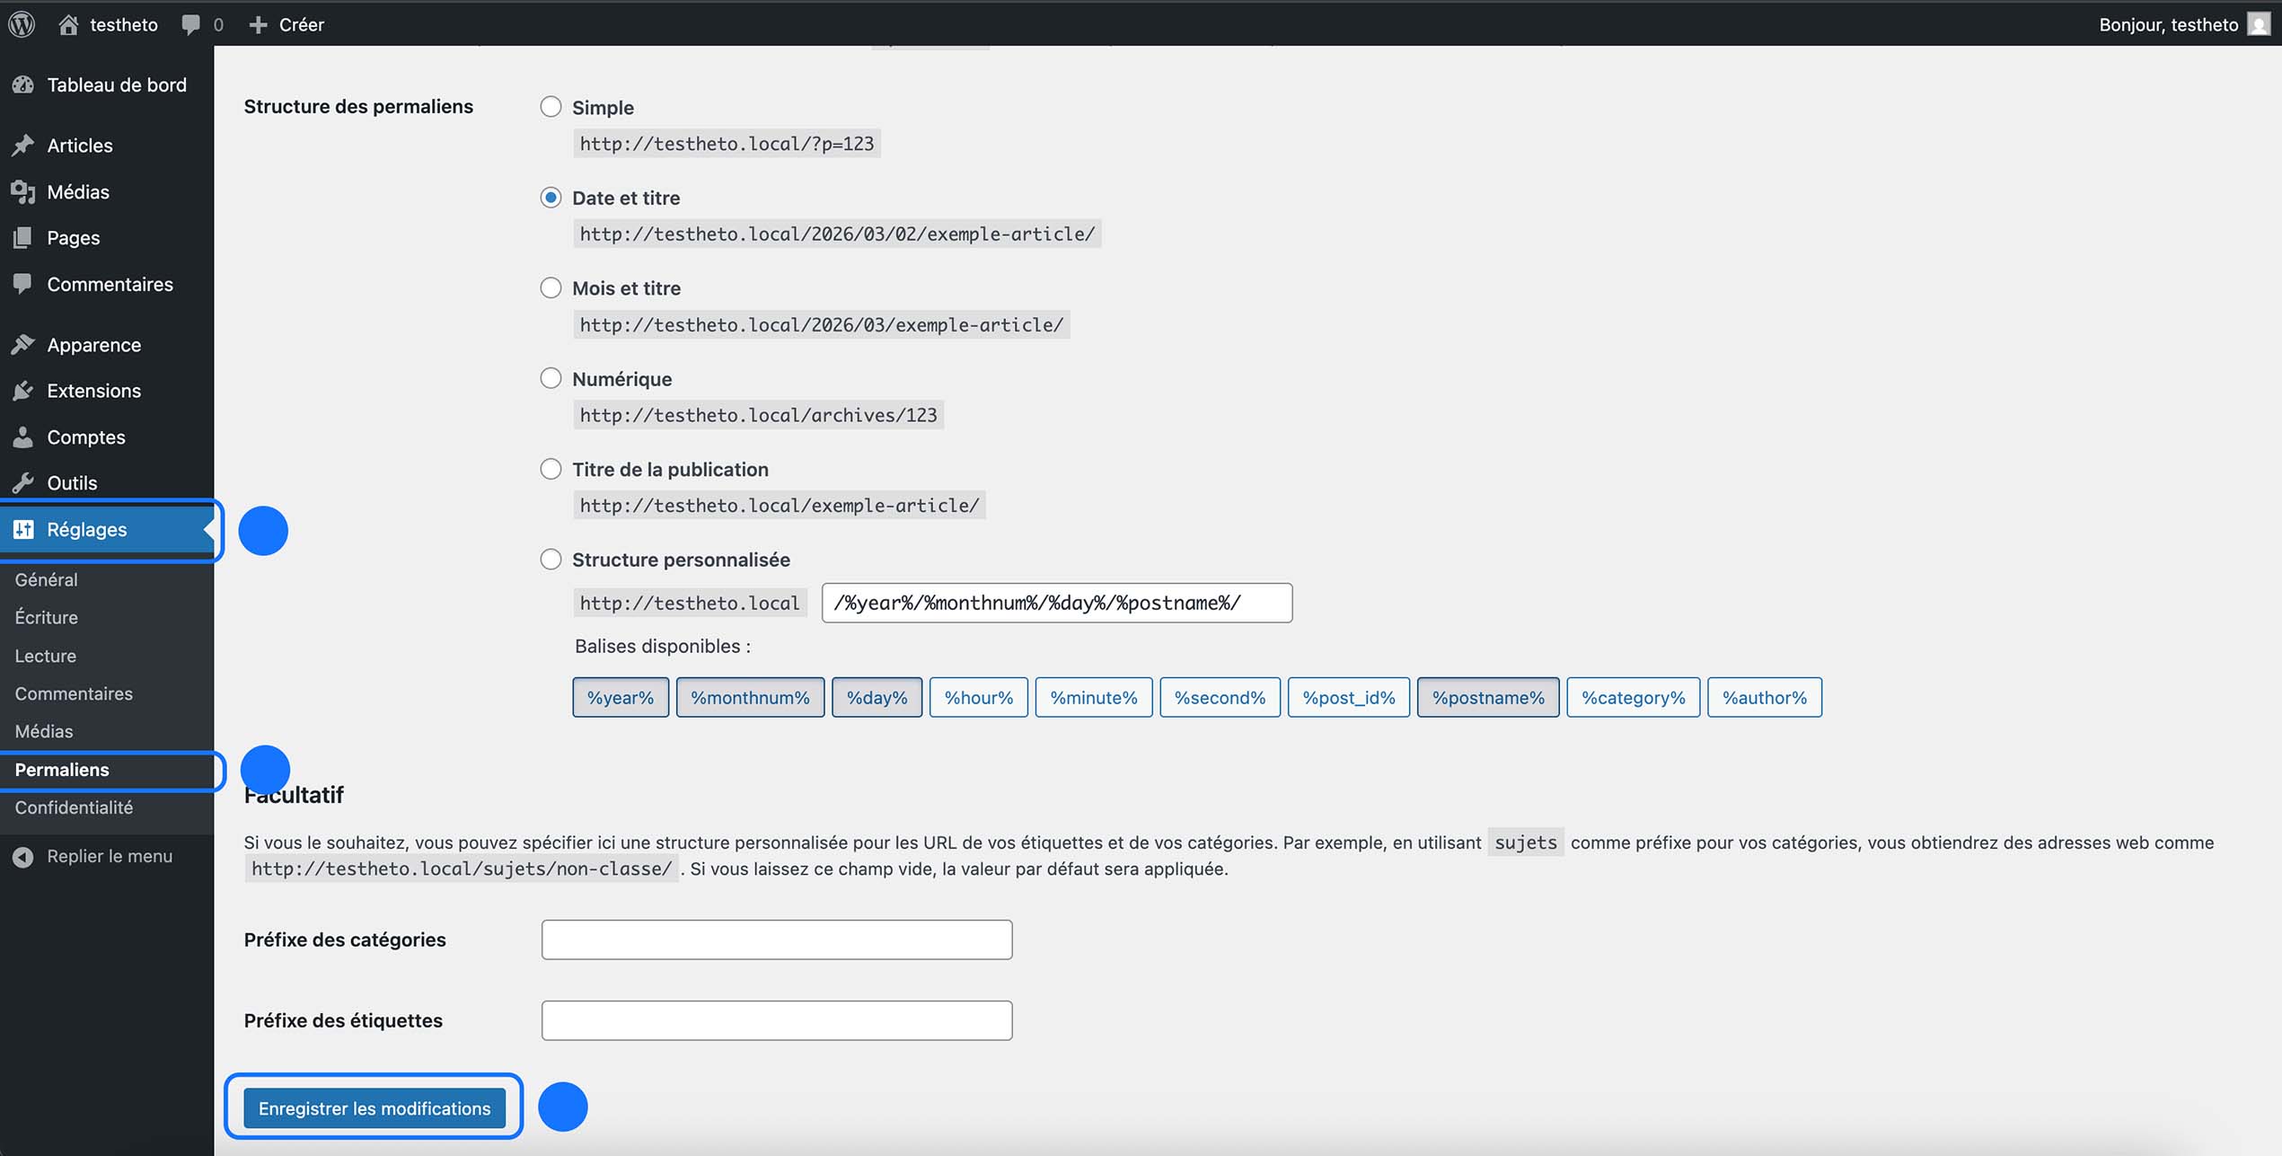
Task: Insert the %category% tag
Action: (x=1633, y=697)
